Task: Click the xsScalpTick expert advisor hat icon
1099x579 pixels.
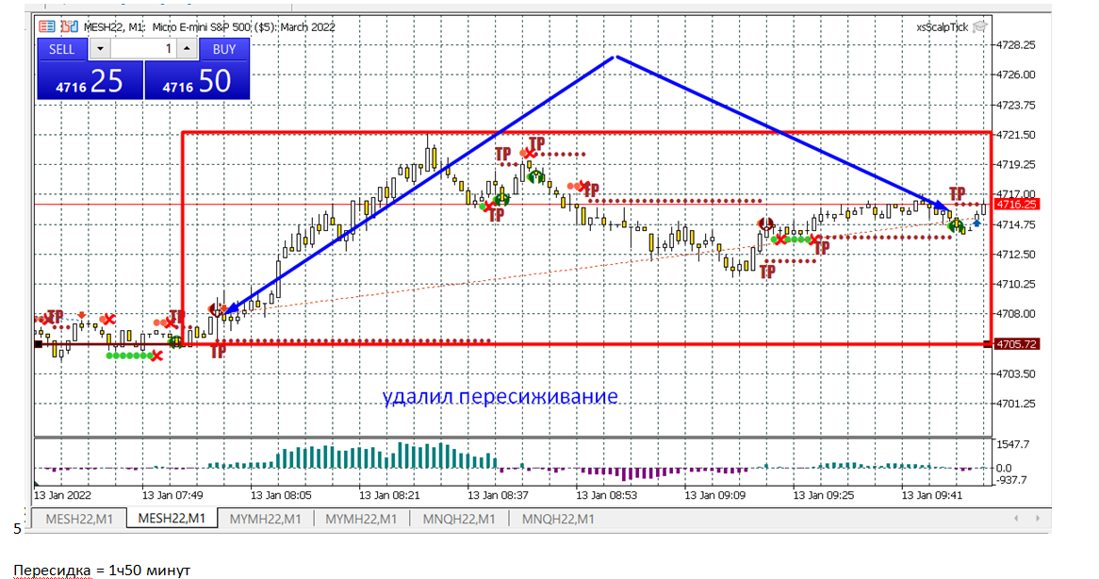Action: pyautogui.click(x=980, y=26)
